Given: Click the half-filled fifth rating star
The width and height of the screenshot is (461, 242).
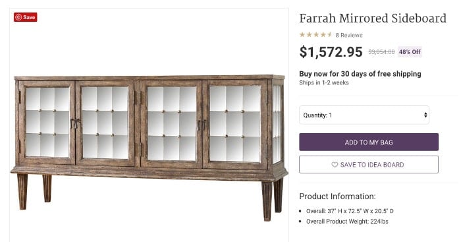Looking at the screenshot, I should click(x=329, y=35).
